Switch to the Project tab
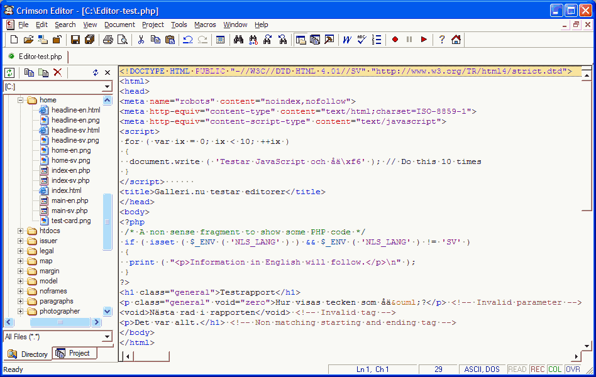Viewport: 596px width, 377px height. coord(74,353)
